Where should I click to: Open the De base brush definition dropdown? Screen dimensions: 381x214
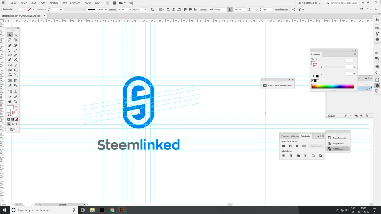point(106,10)
